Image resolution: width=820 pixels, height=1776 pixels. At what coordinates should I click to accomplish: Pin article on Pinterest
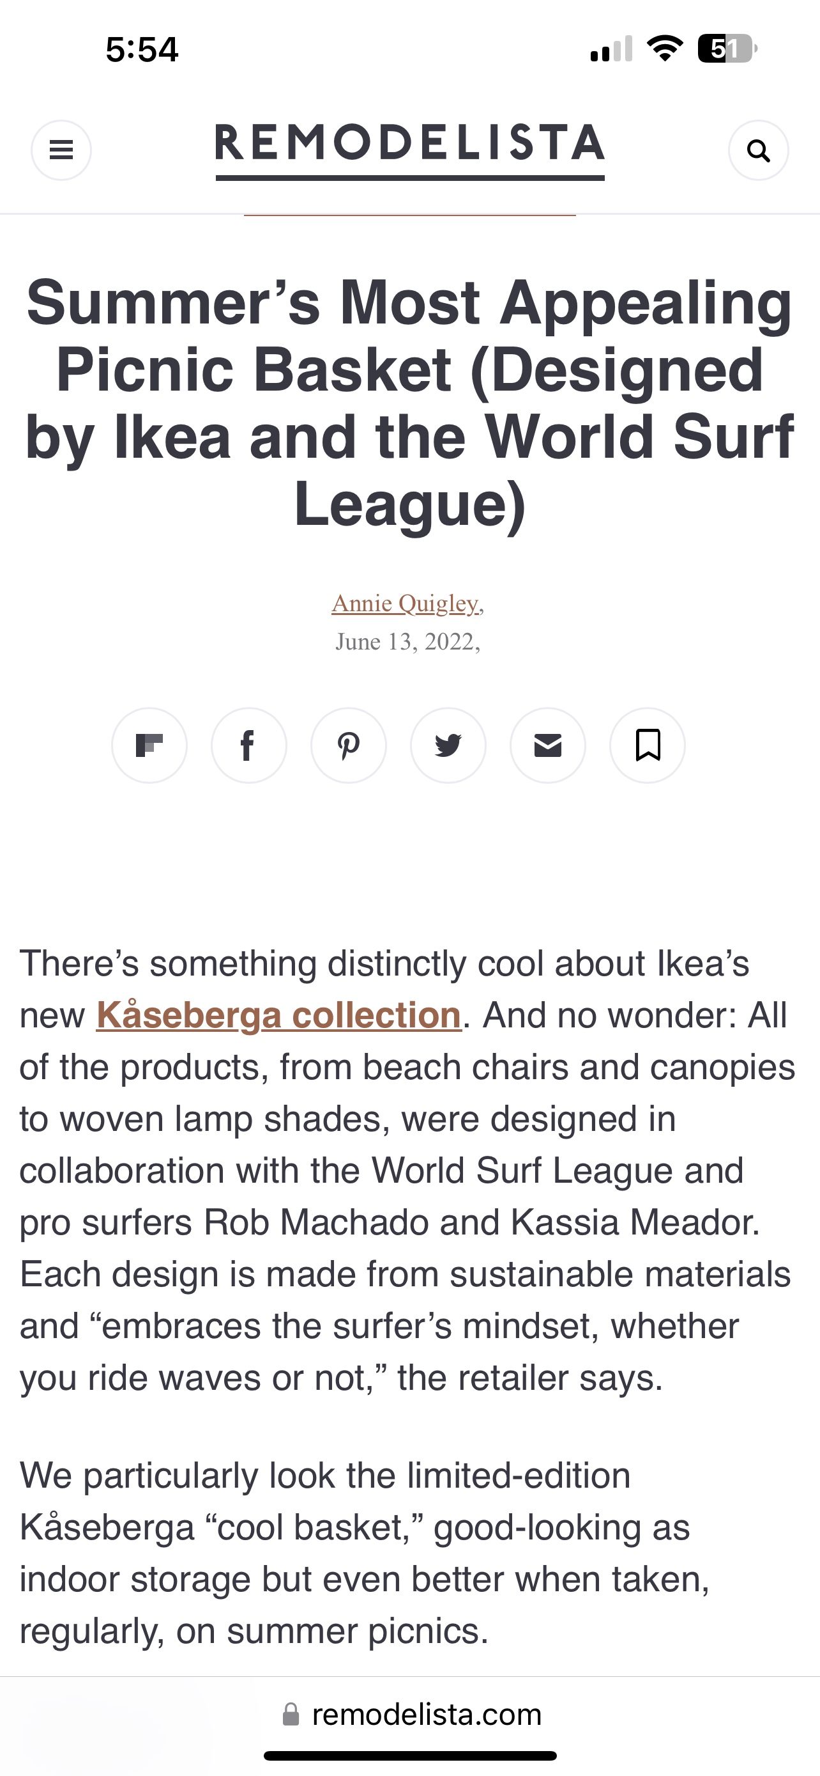(x=349, y=745)
